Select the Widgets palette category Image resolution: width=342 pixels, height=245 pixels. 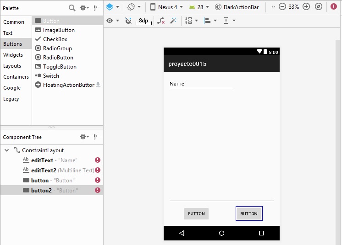tap(13, 55)
